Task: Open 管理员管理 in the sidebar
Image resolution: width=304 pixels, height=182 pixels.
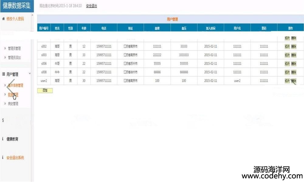Action: pyautogui.click(x=14, y=48)
